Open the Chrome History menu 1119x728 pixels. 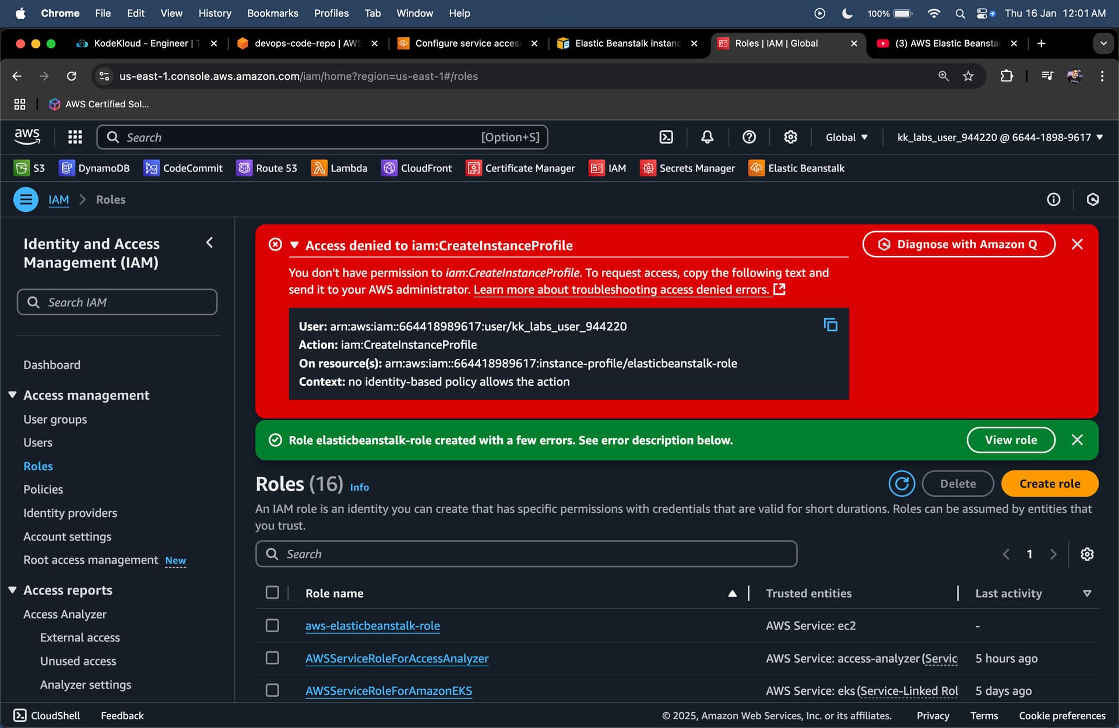click(x=214, y=13)
